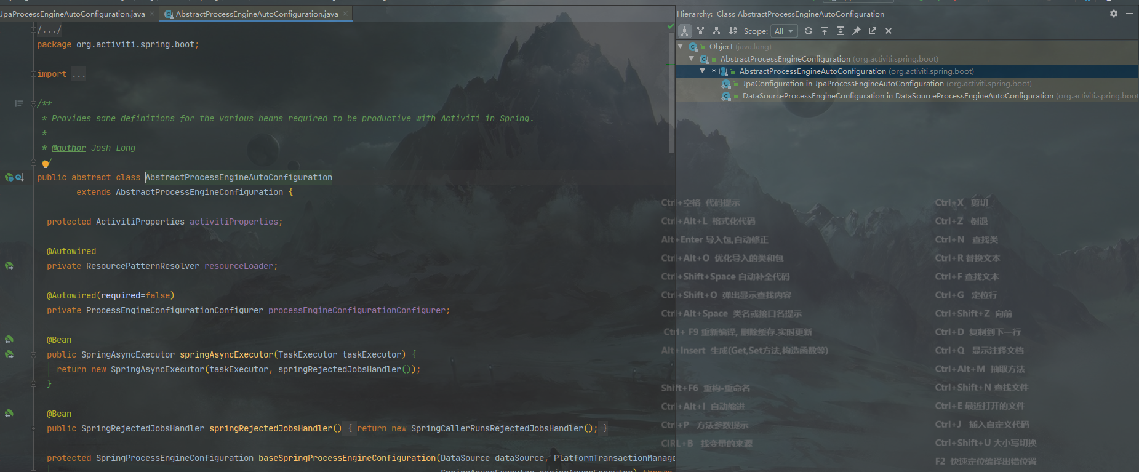
Task: Click gutter icon beside springAsyncExecutor method
Action: coord(9,354)
